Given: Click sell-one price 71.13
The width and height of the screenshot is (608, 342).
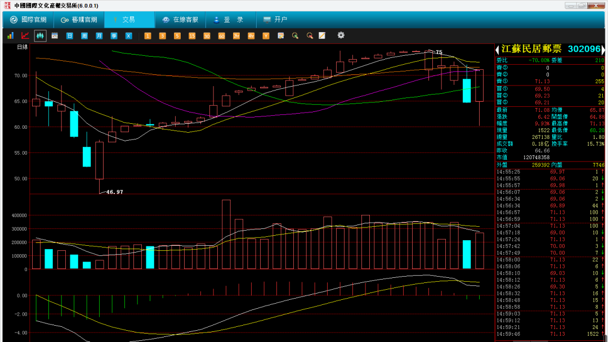Looking at the screenshot, I should 542,82.
